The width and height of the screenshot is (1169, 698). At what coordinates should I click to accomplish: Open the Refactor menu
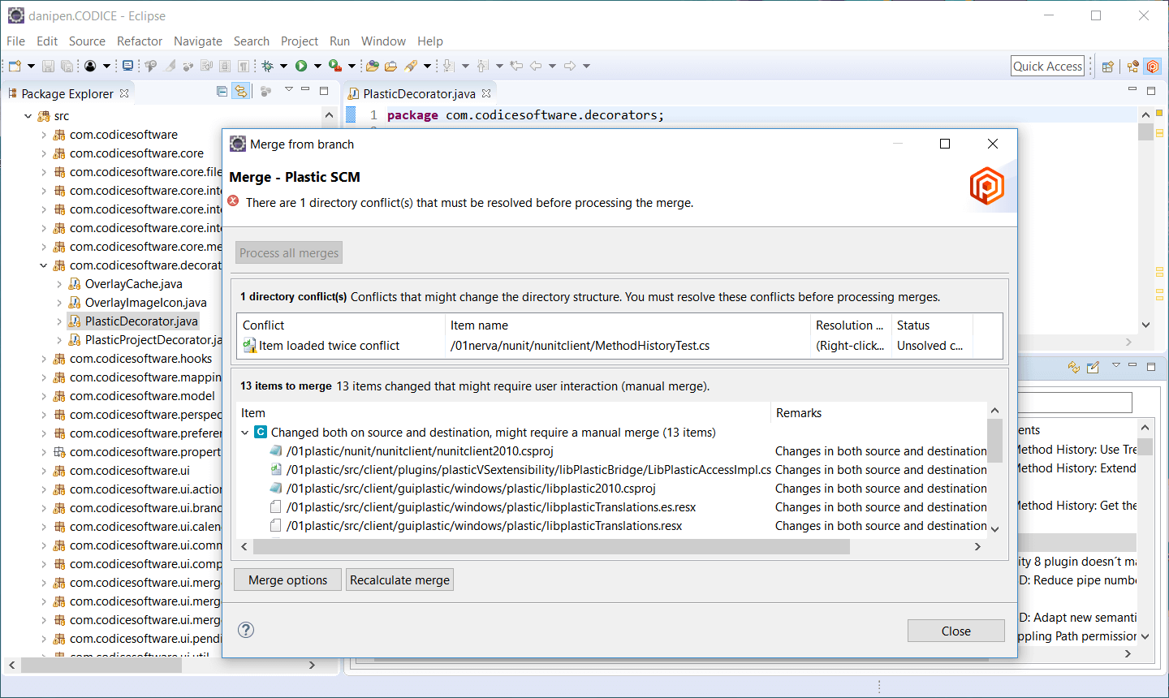coord(140,41)
